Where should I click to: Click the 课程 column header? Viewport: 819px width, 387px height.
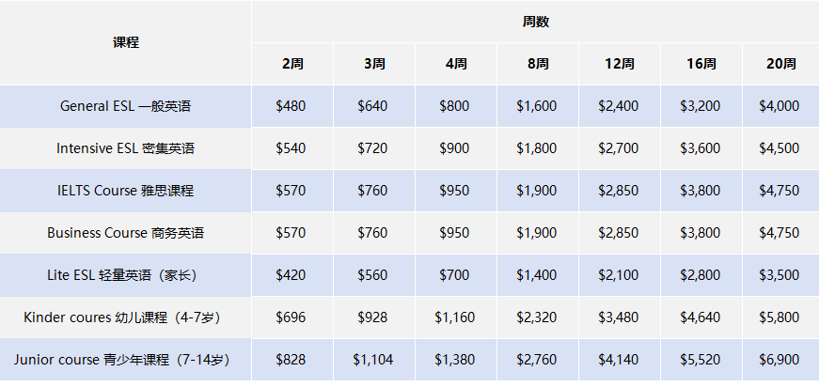coord(125,43)
